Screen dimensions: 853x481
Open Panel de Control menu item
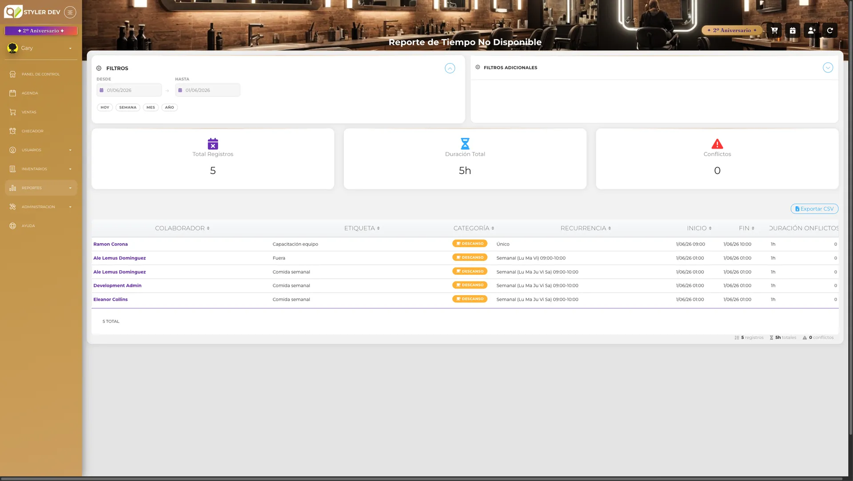pyautogui.click(x=41, y=74)
